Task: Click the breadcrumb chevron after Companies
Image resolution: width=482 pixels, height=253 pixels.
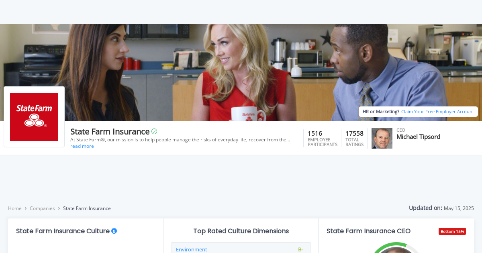Action: click(59, 208)
